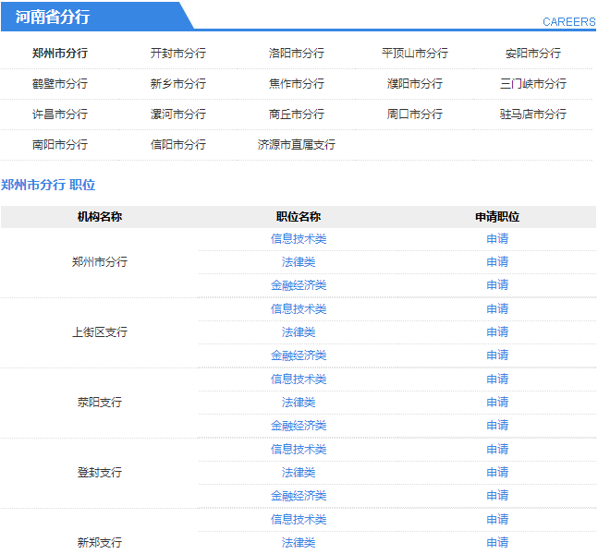Open 金融经济类 position under 登封支行
Screen dimensions: 598x554
pos(299,496)
